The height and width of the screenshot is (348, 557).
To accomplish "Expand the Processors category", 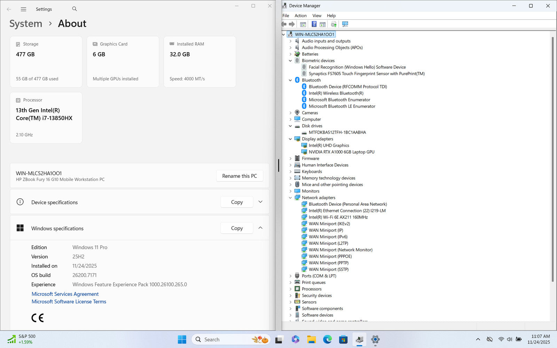I will click(x=290, y=289).
